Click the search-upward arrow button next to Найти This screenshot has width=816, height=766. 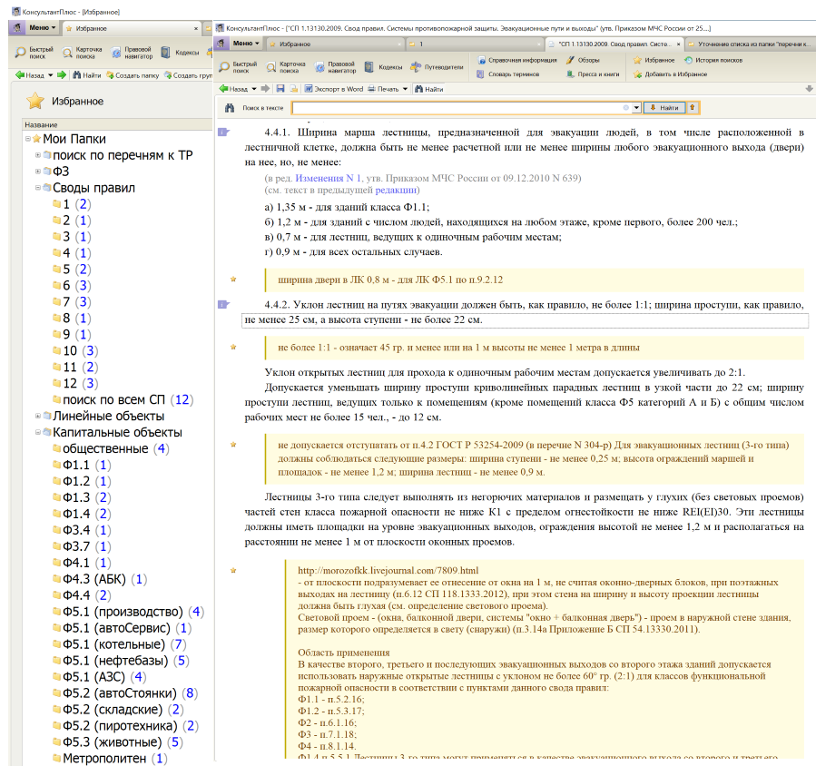693,108
